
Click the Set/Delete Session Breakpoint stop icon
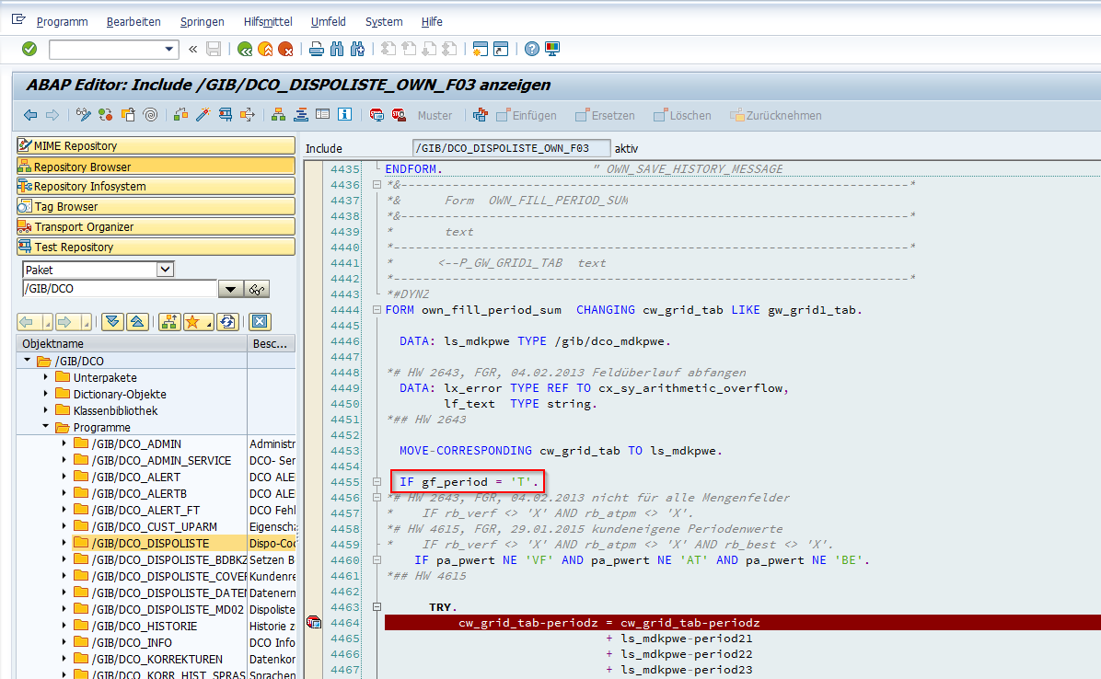pyautogui.click(x=377, y=115)
